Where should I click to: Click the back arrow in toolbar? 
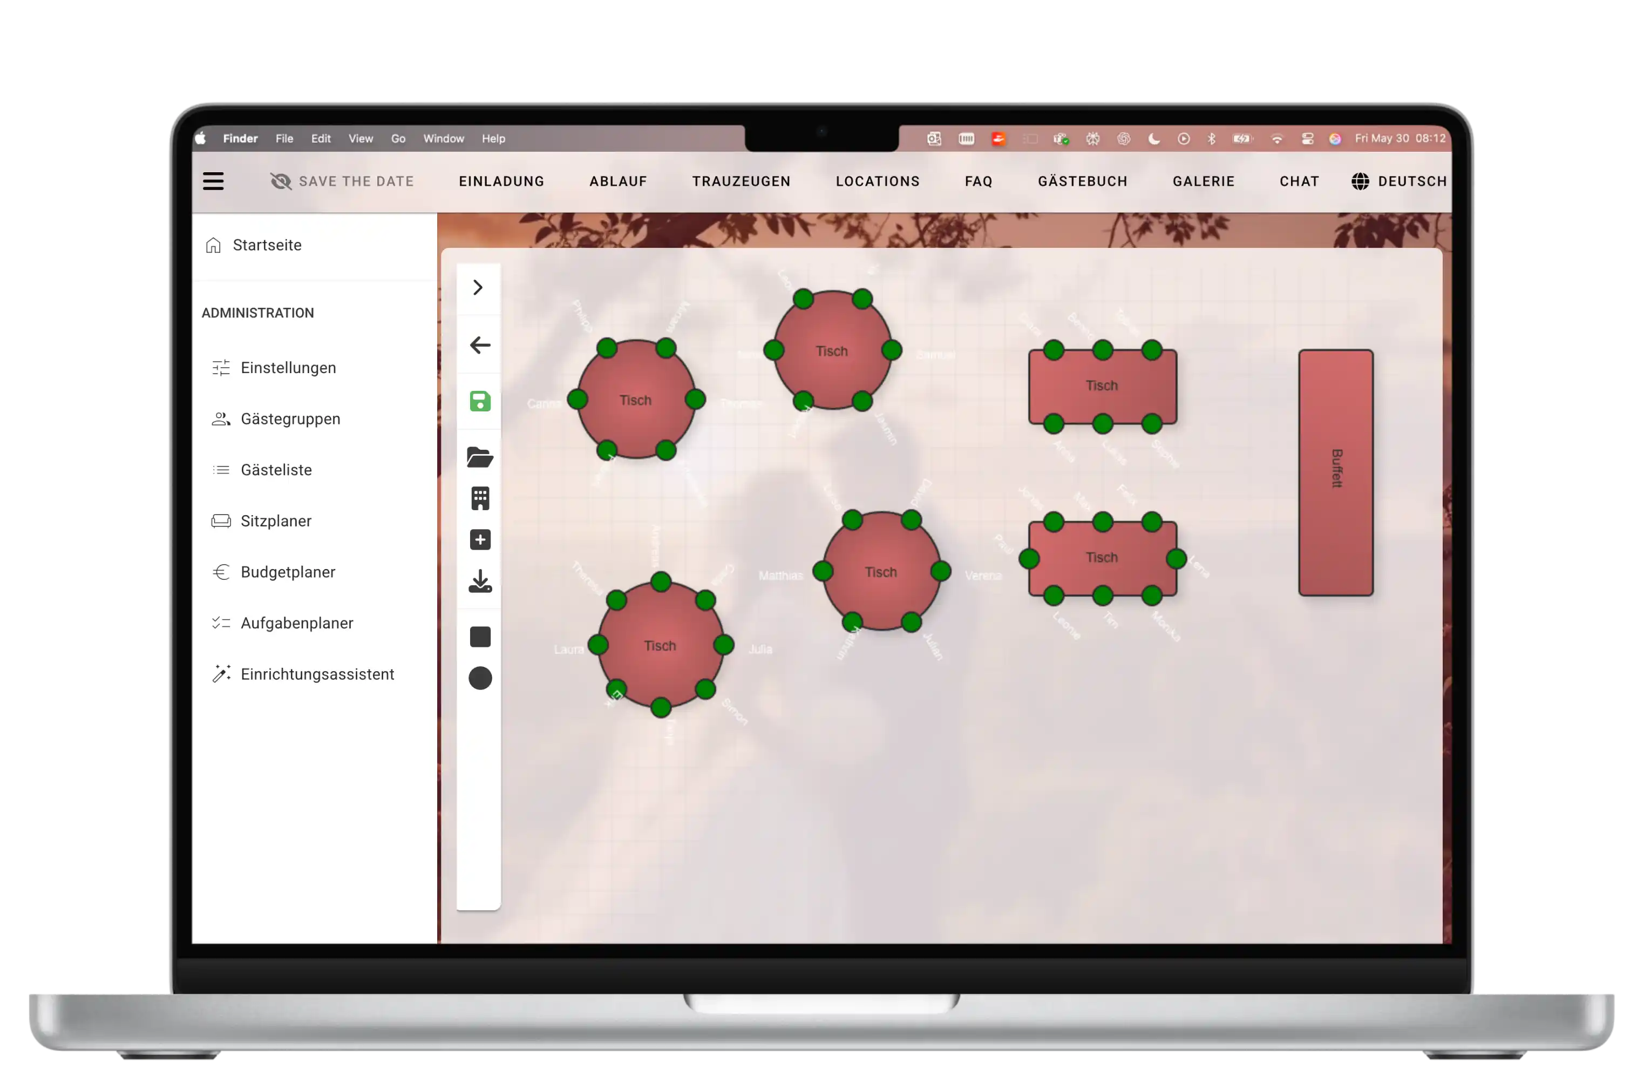[480, 345]
